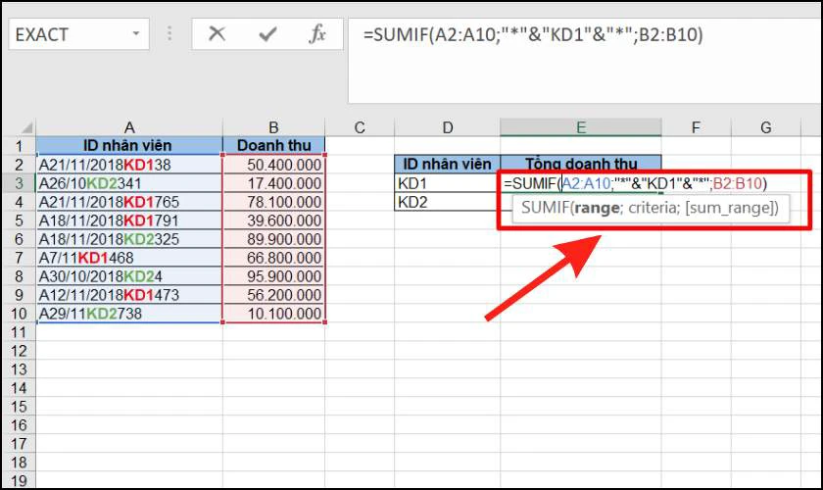Select column D header
This screenshot has height=490, width=823.
coord(447,127)
